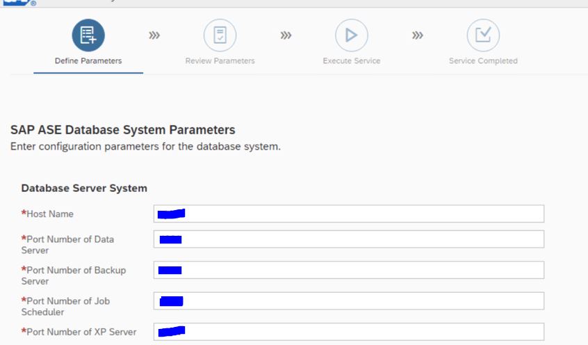Image resolution: width=588 pixels, height=345 pixels.
Task: Click the Database Server System subheading
Action: [x=84, y=188]
